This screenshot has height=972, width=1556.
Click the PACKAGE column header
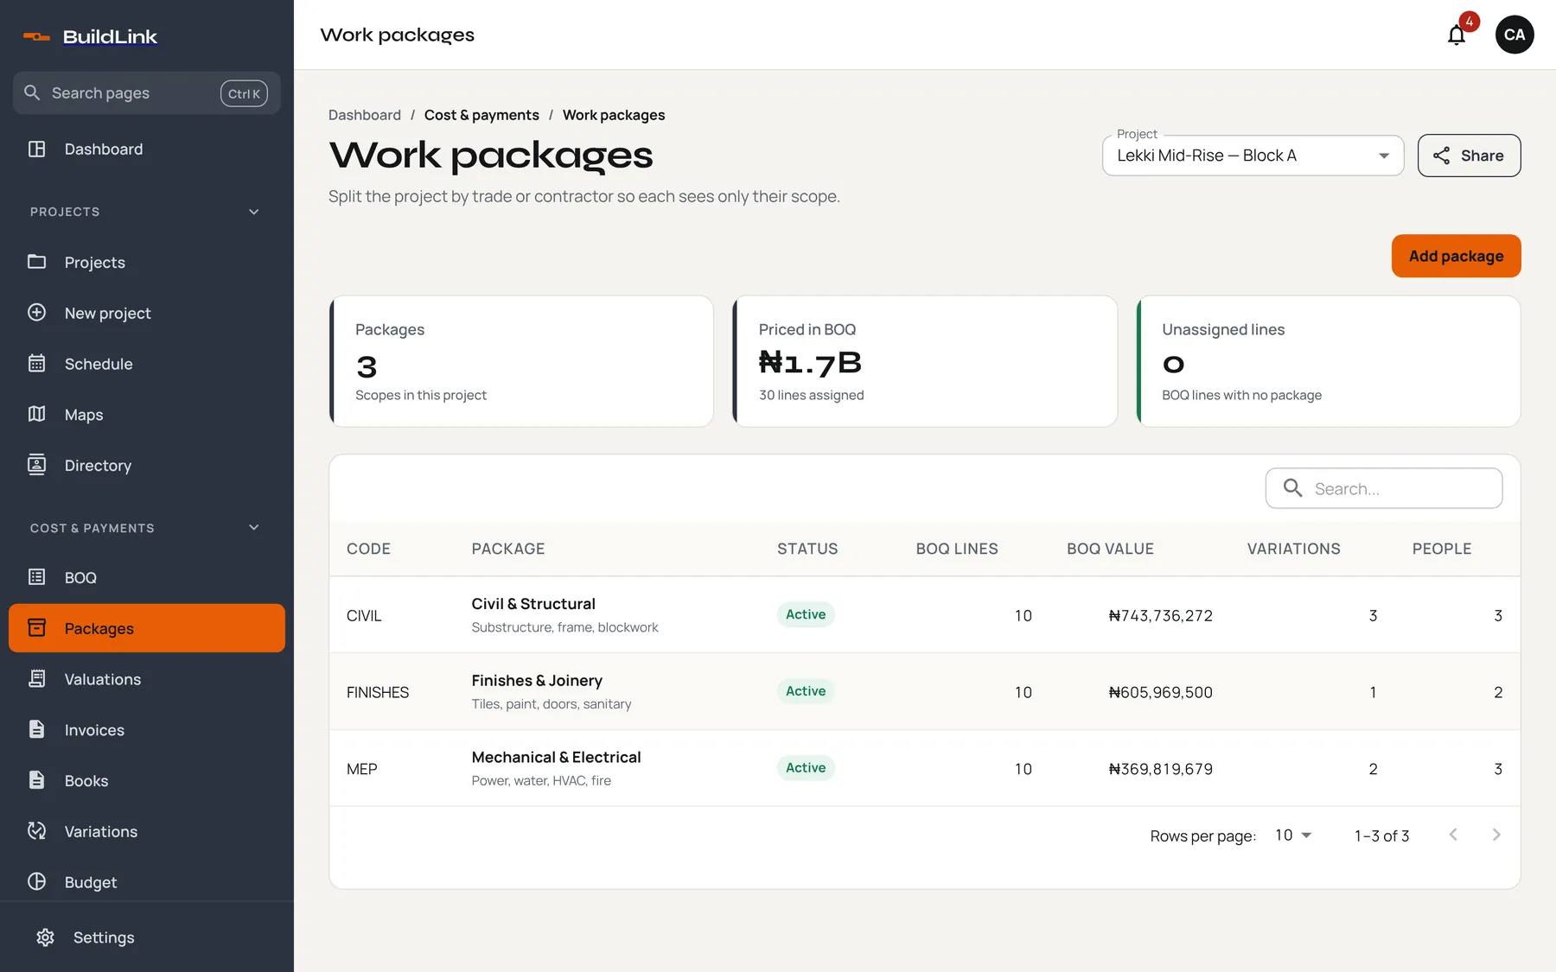[x=508, y=549]
